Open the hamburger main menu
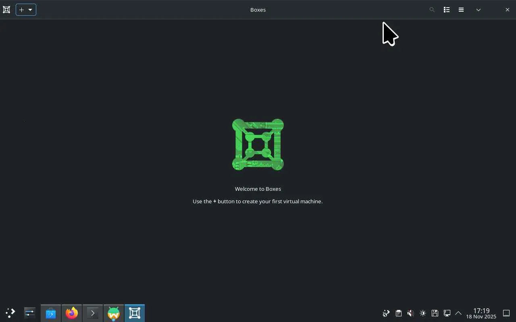Screen dimensions: 516x322 point(461,10)
